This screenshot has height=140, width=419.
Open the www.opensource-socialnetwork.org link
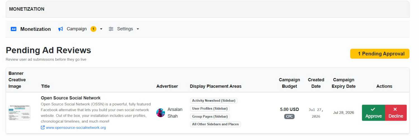point(76,128)
